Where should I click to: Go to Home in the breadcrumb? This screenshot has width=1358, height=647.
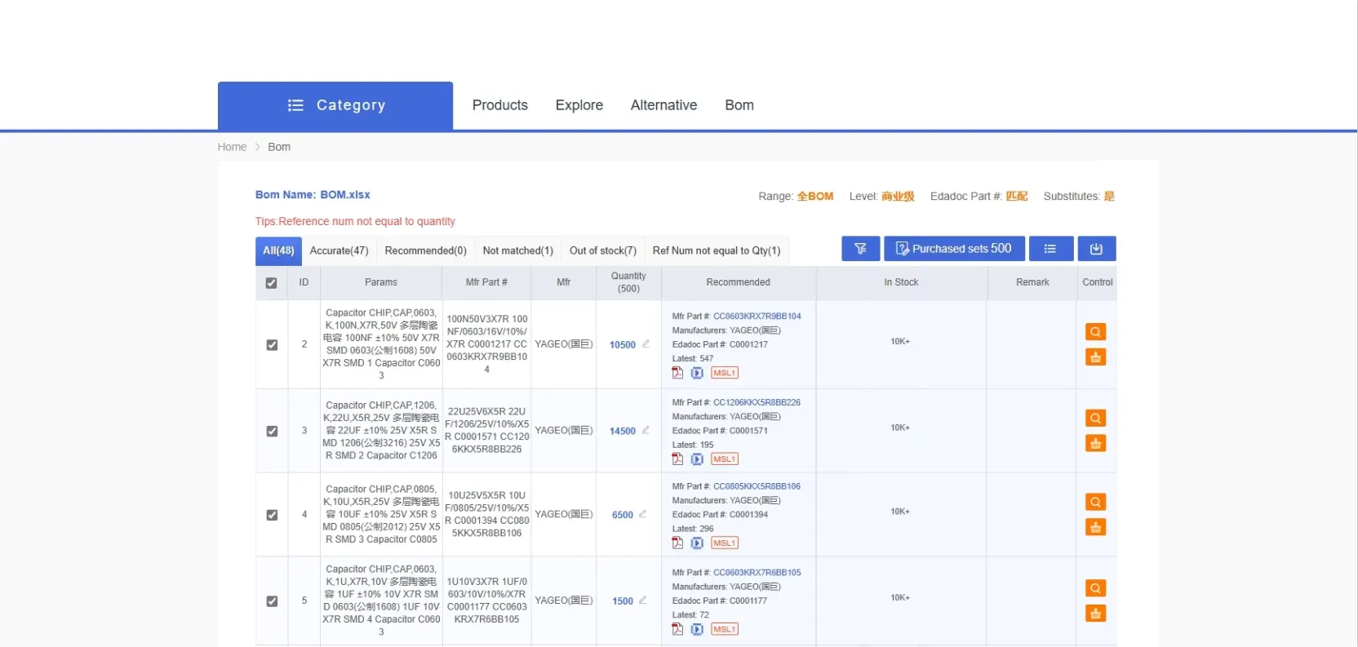point(232,147)
